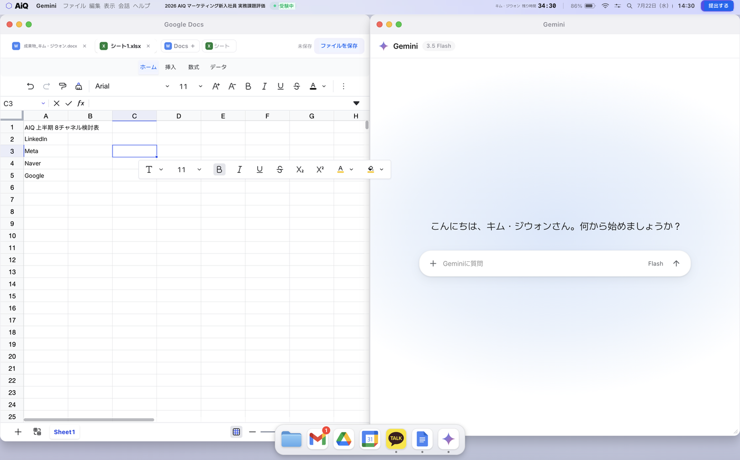Expand the main toolbar font color arrow
Image resolution: width=740 pixels, height=460 pixels.
(324, 86)
